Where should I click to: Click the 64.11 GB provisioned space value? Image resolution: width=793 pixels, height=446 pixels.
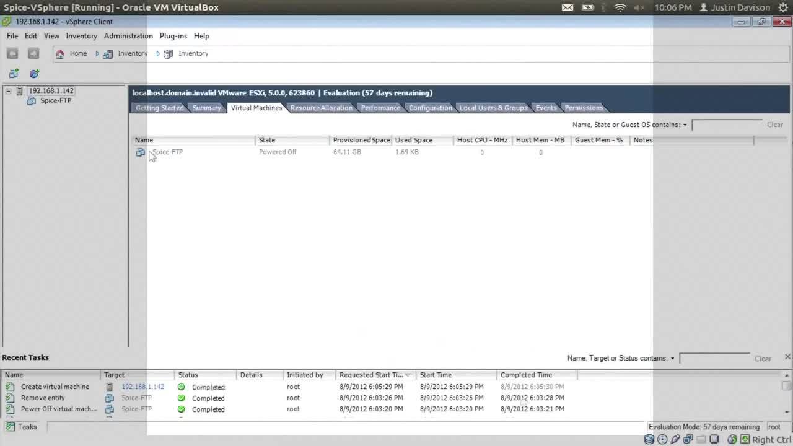point(347,152)
